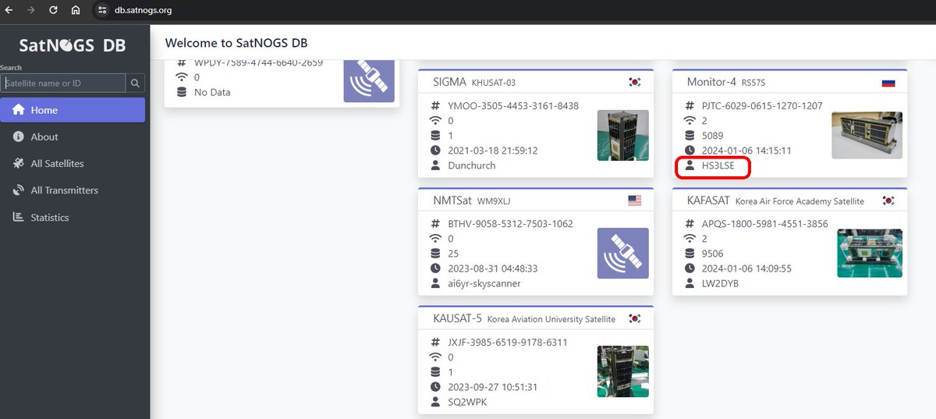Open the Home sidebar item
This screenshot has height=419, width=936.
[73, 110]
